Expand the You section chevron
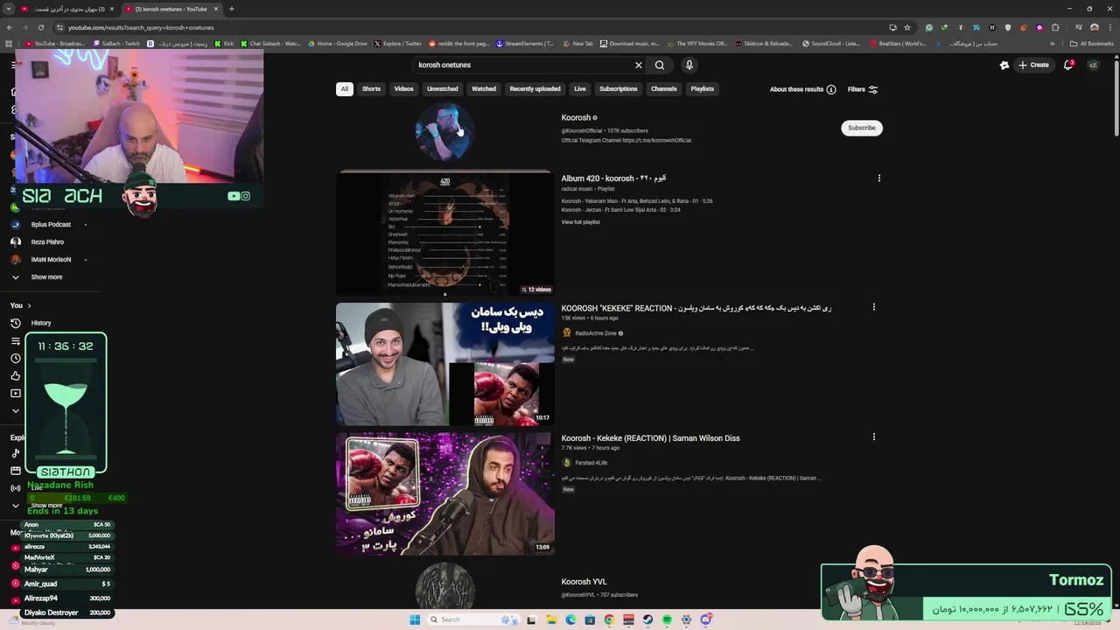The width and height of the screenshot is (1120, 630). [29, 305]
